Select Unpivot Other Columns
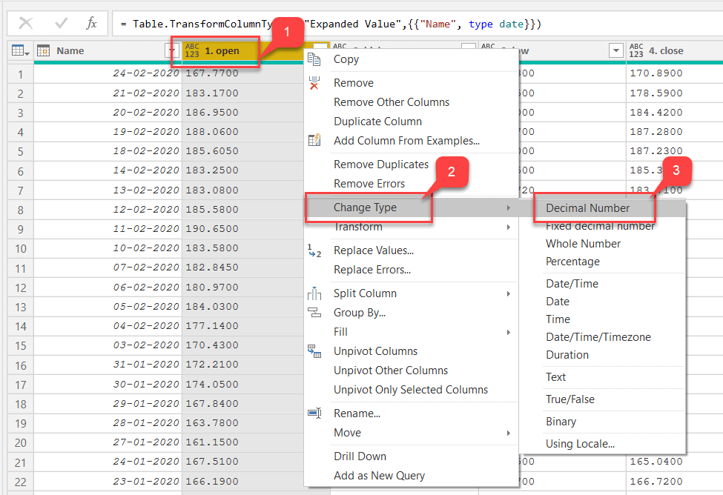723x495 pixels. click(391, 370)
